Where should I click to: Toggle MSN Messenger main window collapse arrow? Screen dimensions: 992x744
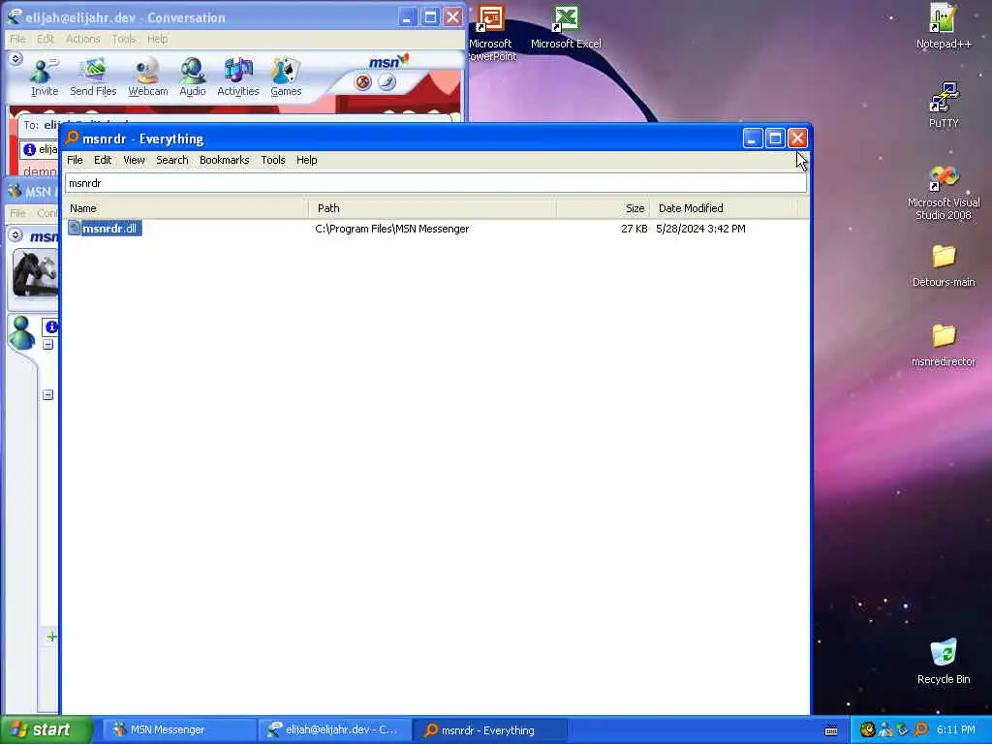[15, 234]
